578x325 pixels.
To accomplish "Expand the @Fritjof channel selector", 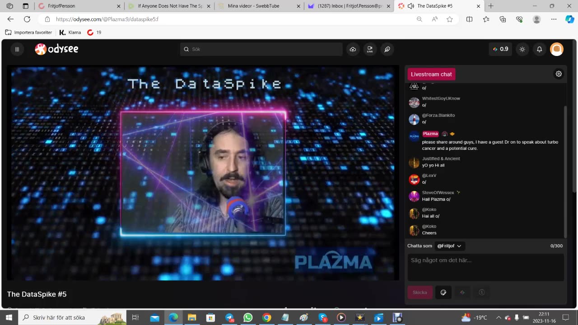I will (449, 246).
